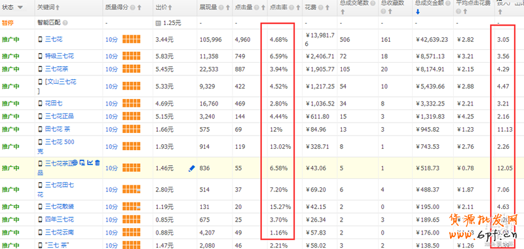This screenshot has width=524, height=249.
Task: Open the trend chart icon in the highlighted row
Action: 90,163
